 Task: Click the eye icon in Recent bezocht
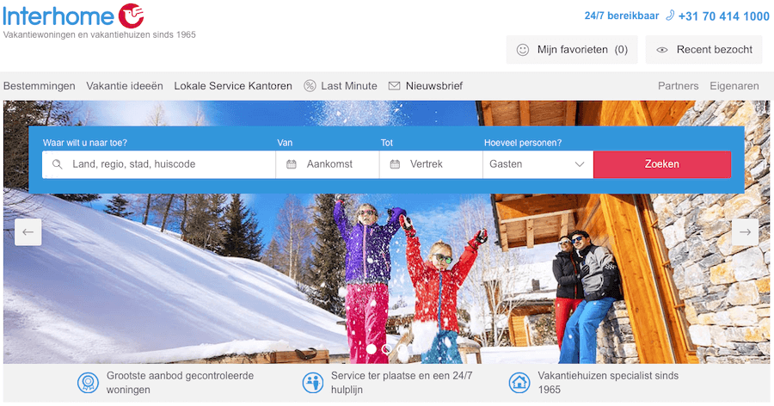(662, 50)
